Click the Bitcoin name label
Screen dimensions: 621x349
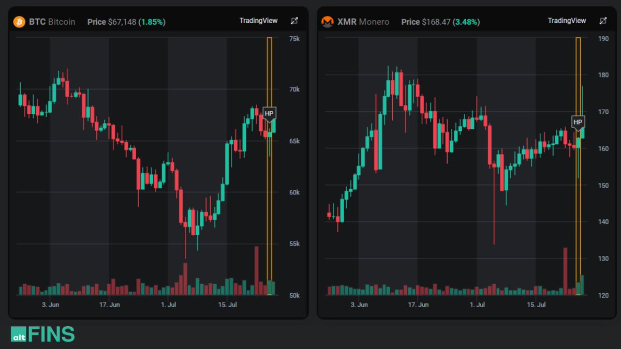point(62,22)
